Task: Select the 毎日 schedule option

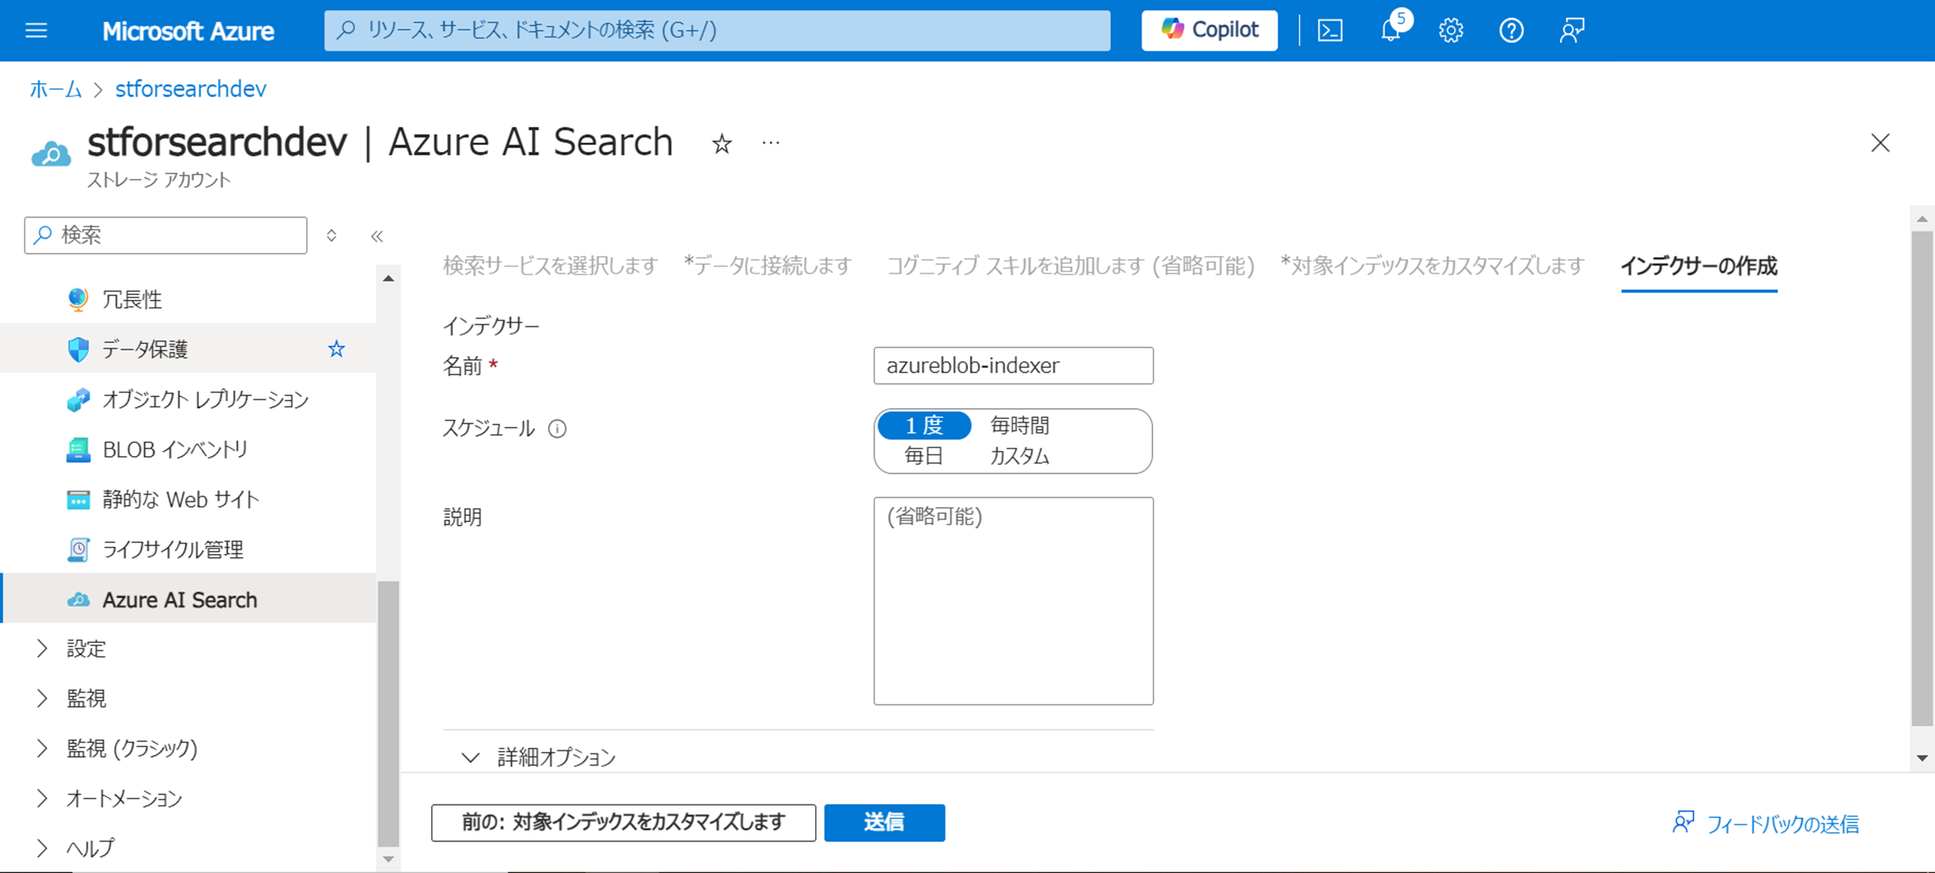Action: [923, 455]
